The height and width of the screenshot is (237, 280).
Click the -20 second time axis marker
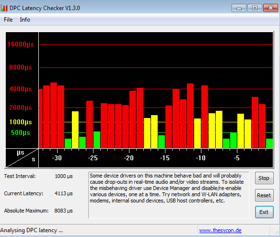pos(129,158)
